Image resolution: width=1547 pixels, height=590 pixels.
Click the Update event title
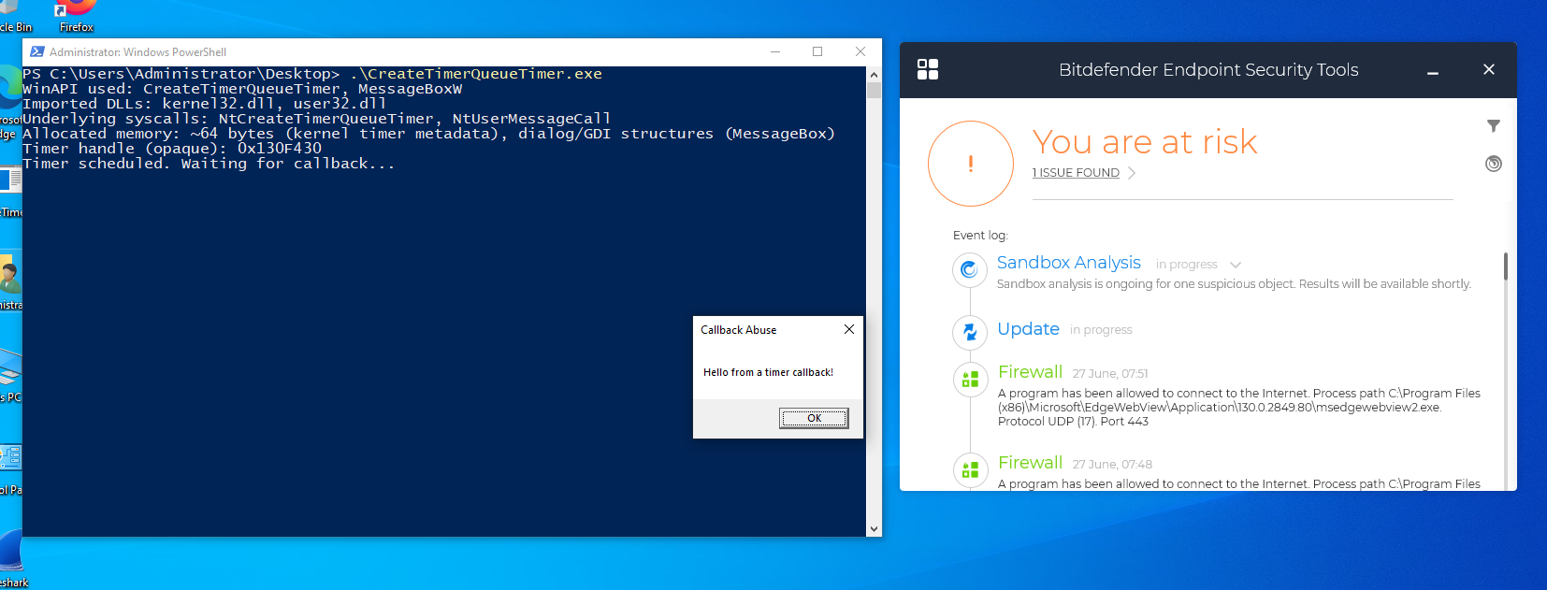[x=1028, y=329]
